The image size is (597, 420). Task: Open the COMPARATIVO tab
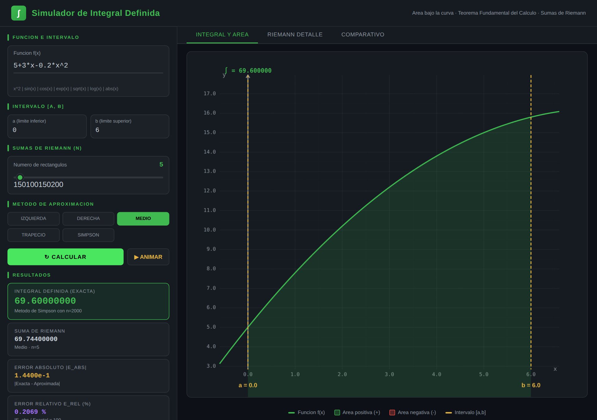[x=363, y=35]
